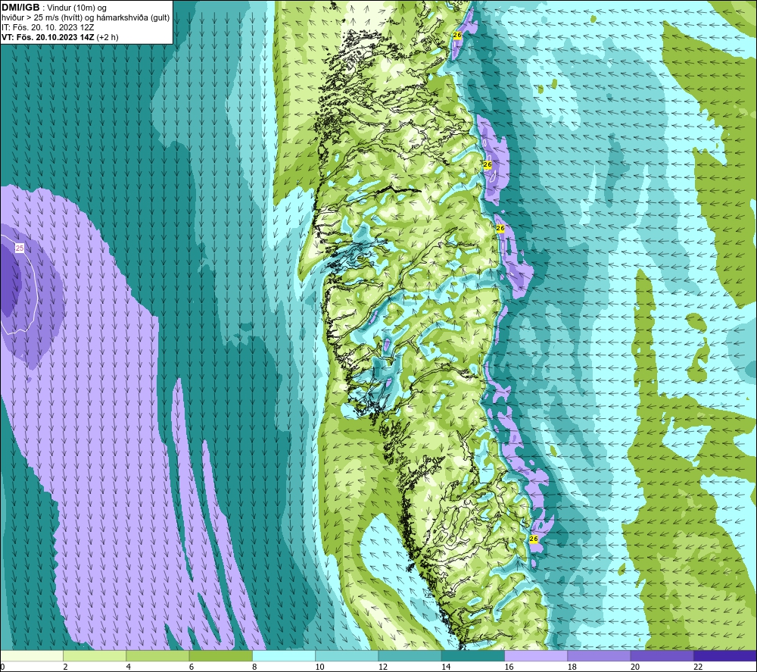Viewport: 757px width, 672px height.
Task: Pick the 20–22 m/s violet legend swatch
Action: [x=662, y=655]
